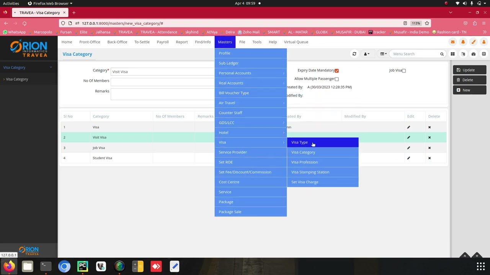Click the toolbar icon left of the dashboard icon
490x275 pixels.
pos(463,54)
